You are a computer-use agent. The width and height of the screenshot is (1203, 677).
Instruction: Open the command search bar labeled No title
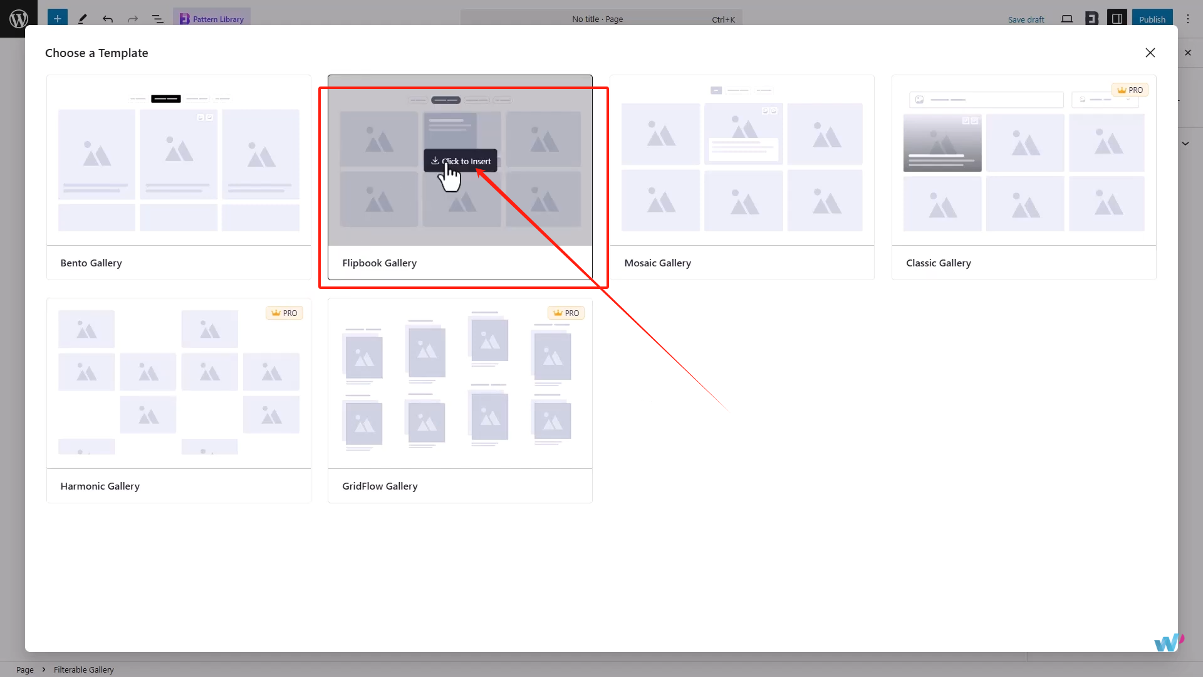[x=598, y=19]
